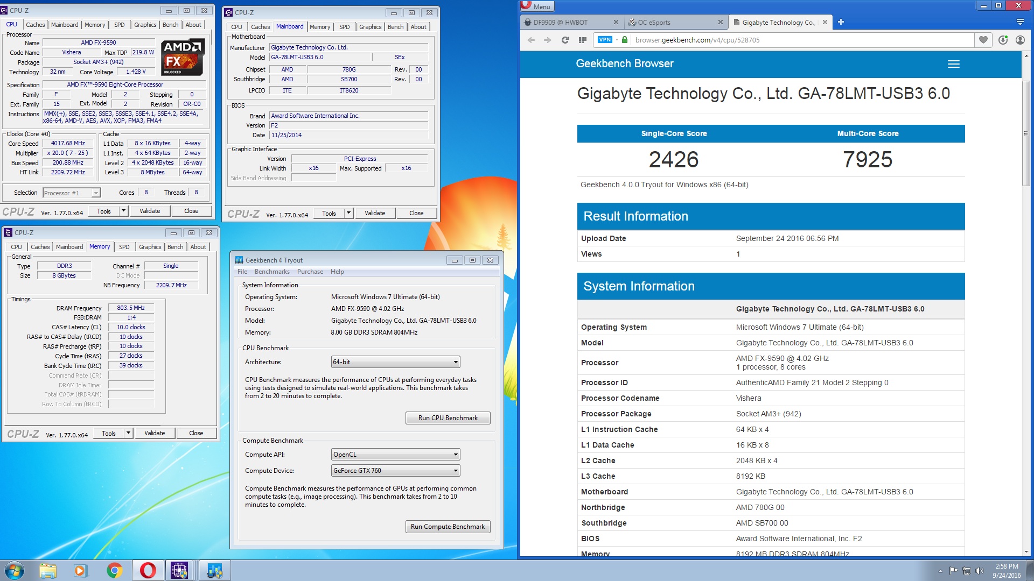Image resolution: width=1034 pixels, height=581 pixels.
Task: Click Geekbench page vertical scrollbar
Action: [x=1026, y=133]
